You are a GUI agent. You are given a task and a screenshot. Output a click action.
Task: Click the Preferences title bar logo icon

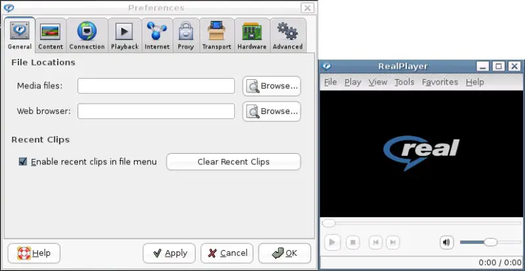(9, 8)
